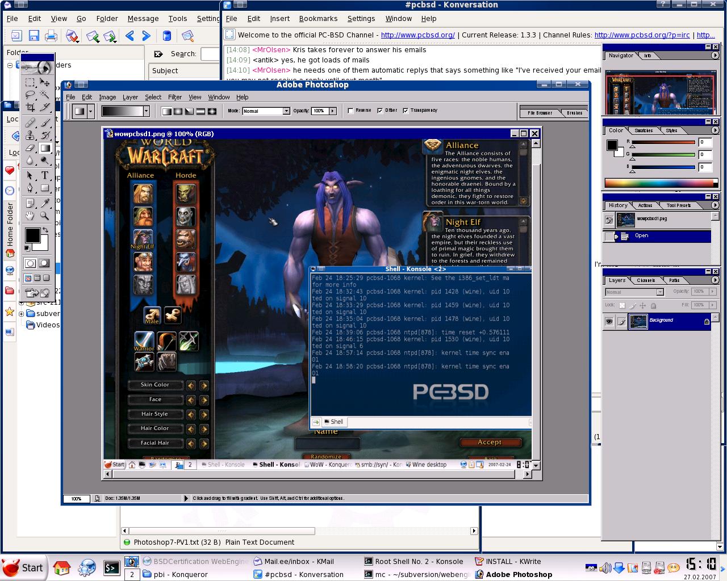Select the Slice tool
The width and height of the screenshot is (727, 581).
pos(45,107)
